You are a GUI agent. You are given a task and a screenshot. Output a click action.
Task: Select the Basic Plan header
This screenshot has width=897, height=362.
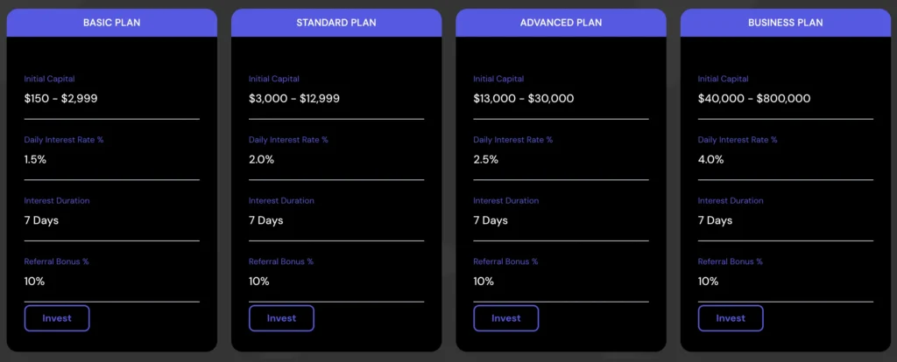(111, 23)
